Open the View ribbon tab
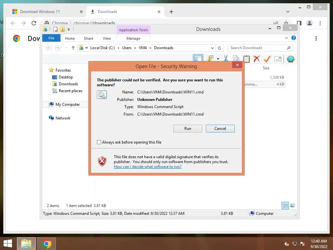Viewport: 333px width, 250px height. coord(107,38)
